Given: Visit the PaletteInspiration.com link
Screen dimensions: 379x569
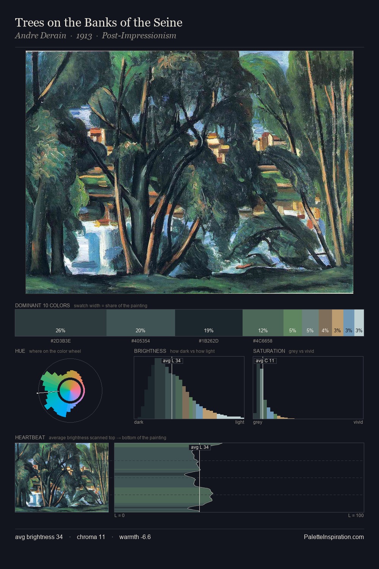Looking at the screenshot, I should [x=334, y=537].
